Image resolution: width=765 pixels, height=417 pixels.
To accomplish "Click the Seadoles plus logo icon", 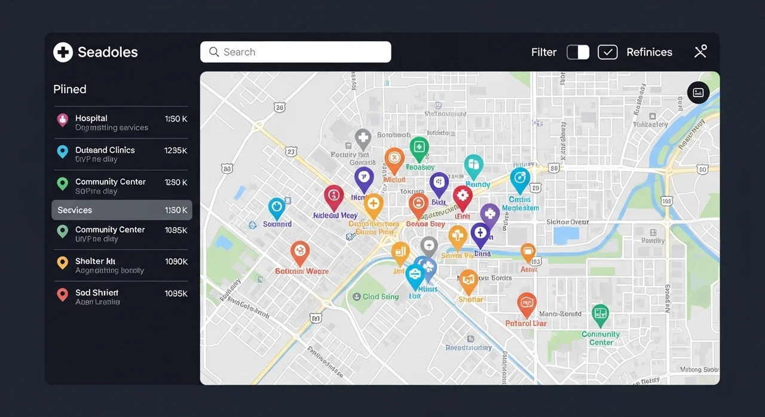I will (x=63, y=53).
